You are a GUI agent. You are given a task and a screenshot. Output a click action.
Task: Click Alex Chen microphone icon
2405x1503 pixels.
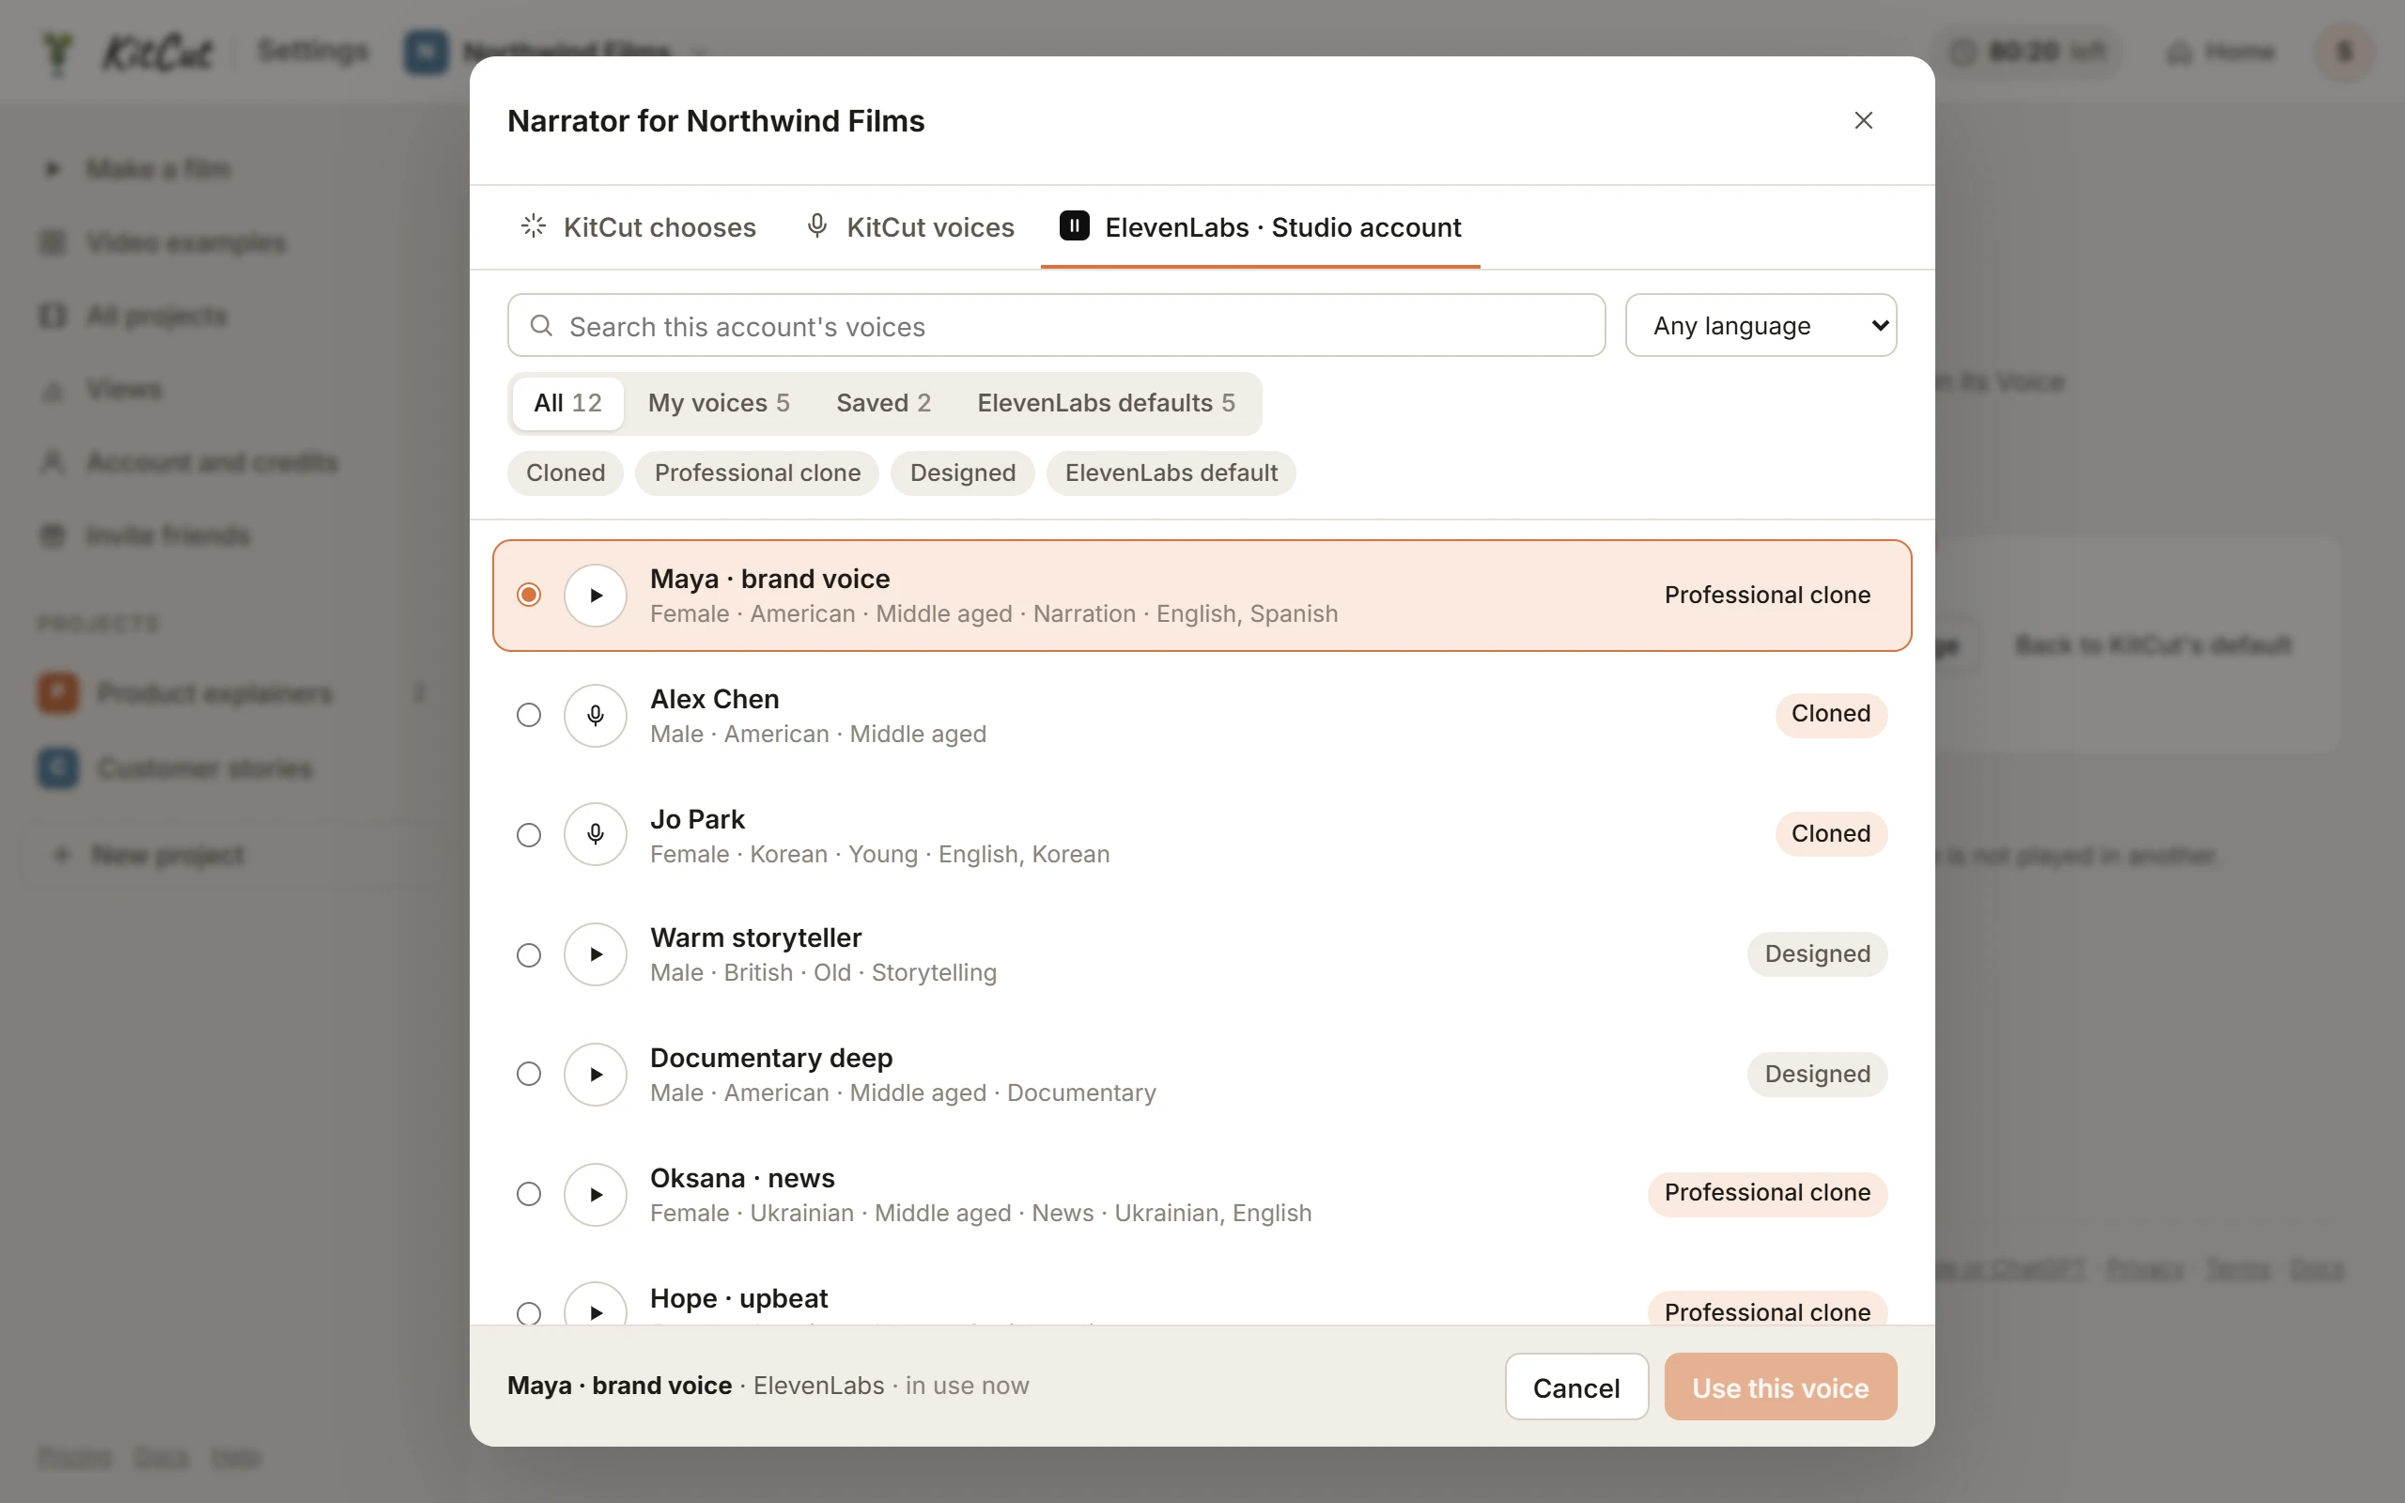click(x=596, y=715)
